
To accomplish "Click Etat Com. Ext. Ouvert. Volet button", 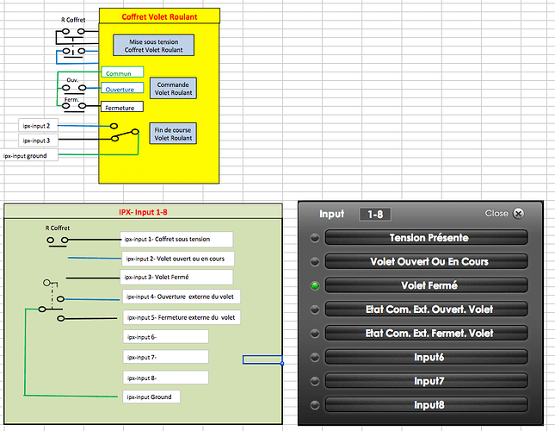I will tap(427, 309).
